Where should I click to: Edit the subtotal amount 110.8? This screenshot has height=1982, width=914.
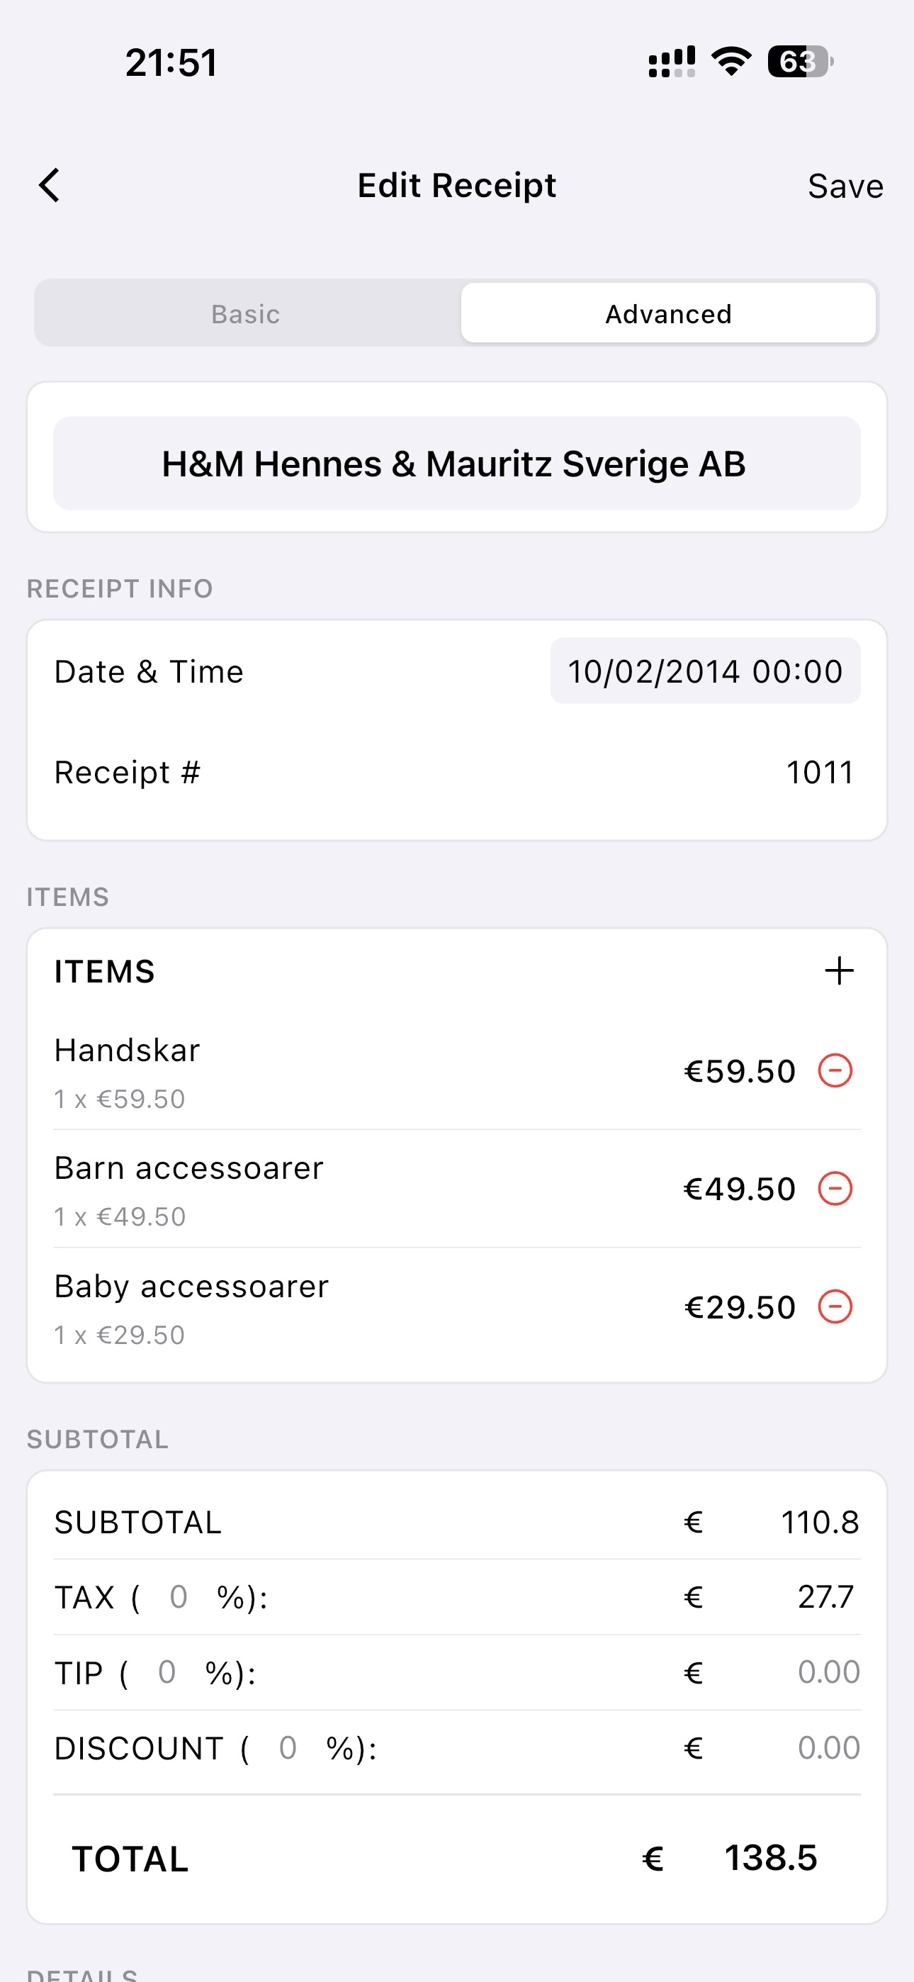point(819,1522)
